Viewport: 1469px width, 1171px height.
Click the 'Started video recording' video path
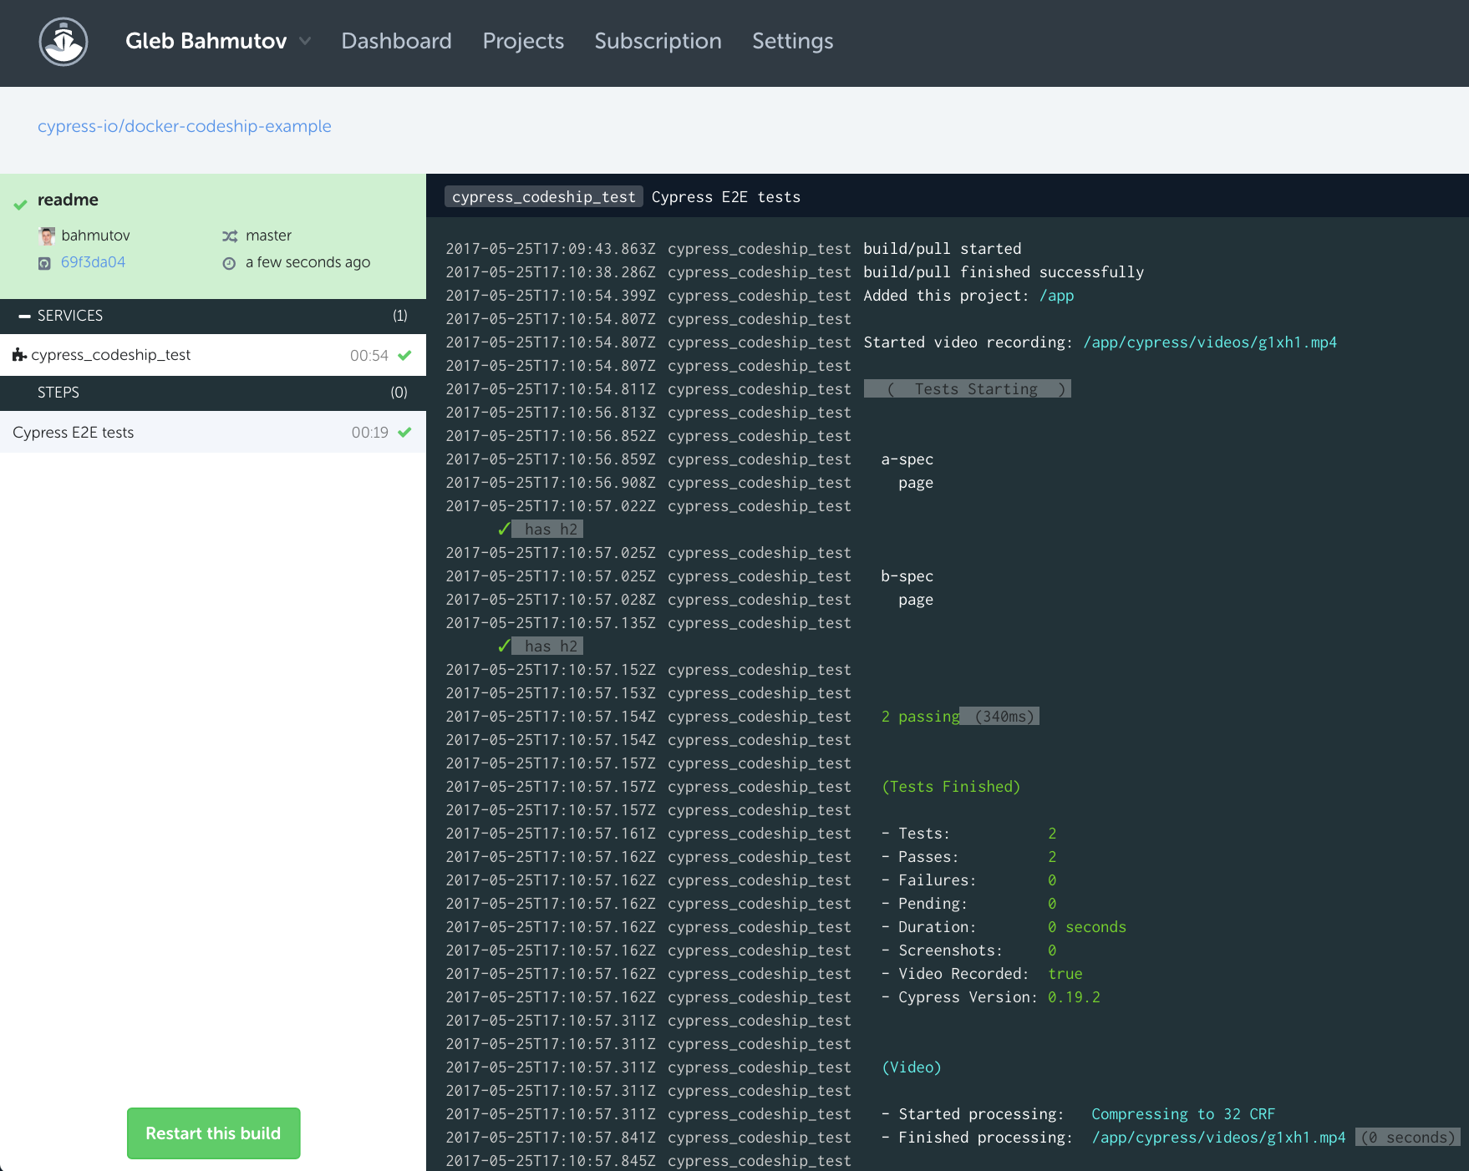coord(1210,342)
